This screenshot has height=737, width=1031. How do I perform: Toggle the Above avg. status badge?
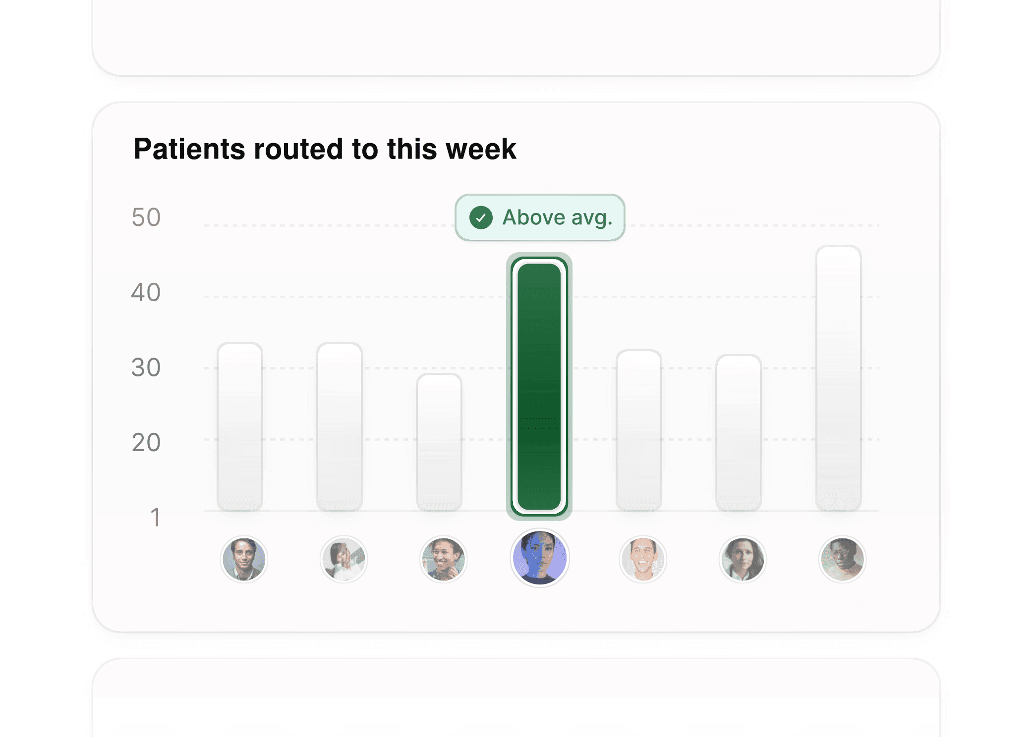click(x=539, y=217)
